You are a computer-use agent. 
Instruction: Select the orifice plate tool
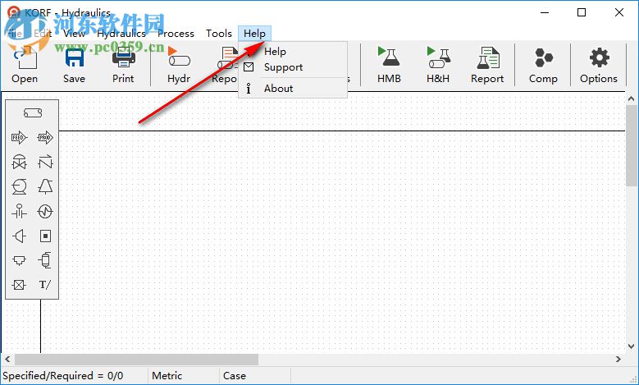point(19,211)
